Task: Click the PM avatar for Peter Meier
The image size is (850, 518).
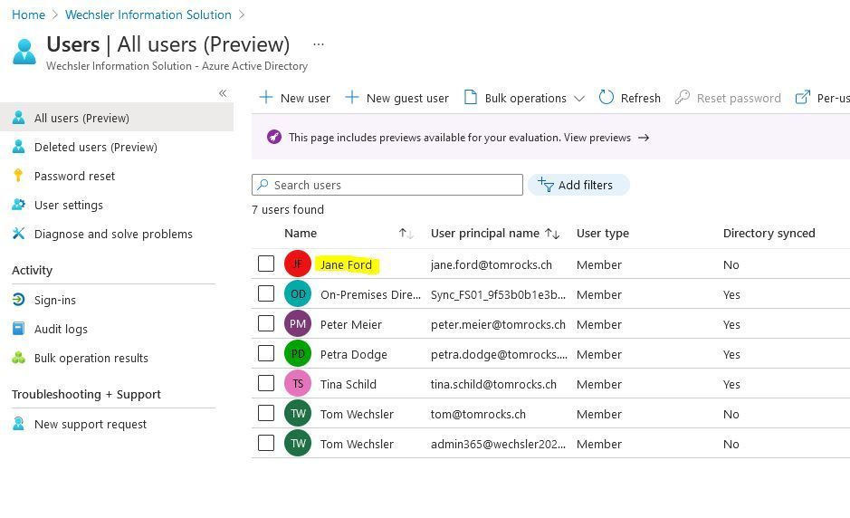Action: (298, 324)
